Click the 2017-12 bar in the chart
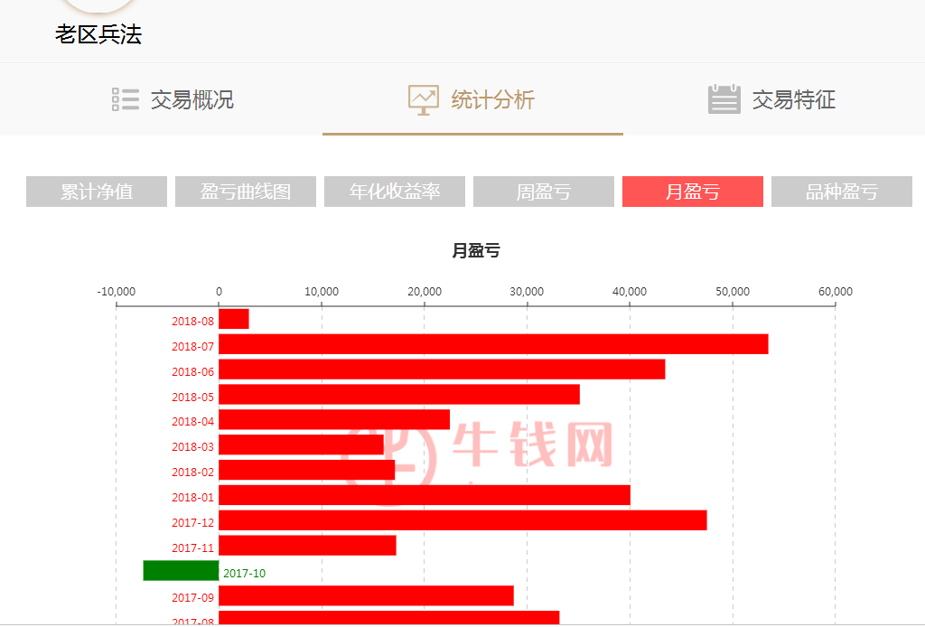The width and height of the screenshot is (925, 627). pyautogui.click(x=461, y=519)
